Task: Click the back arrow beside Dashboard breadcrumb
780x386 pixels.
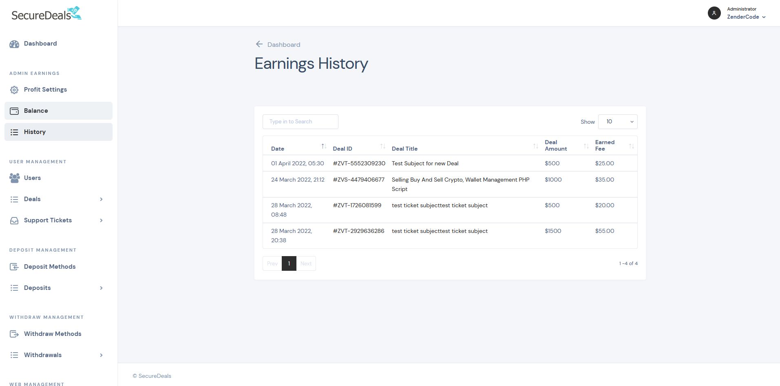Action: 259,44
